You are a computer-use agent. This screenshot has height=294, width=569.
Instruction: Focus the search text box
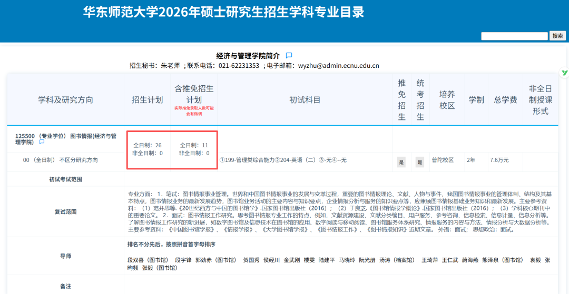coord(514,36)
